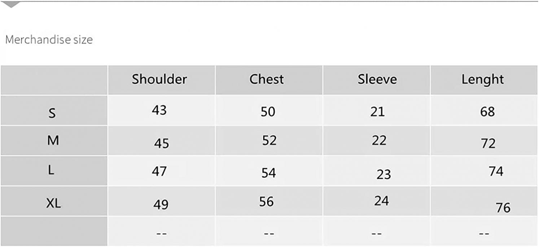Screen dimensions: 539x247
Task: Select the Chest column header
Action: click(267, 79)
